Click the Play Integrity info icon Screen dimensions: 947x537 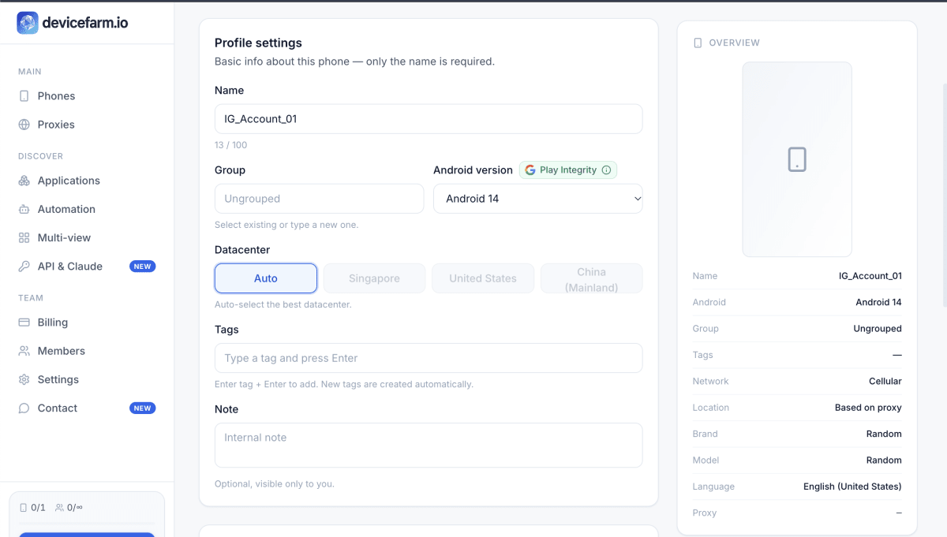(606, 170)
